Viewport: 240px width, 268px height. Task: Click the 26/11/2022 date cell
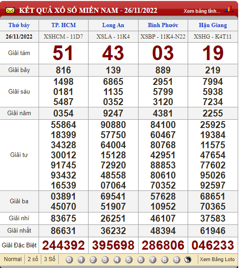coord(19,37)
